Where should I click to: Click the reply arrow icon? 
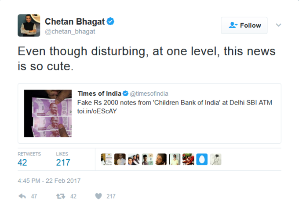(22, 196)
